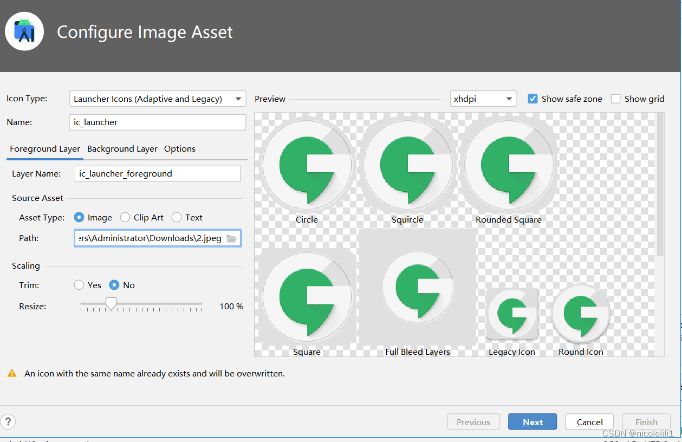Click the preview pane vertical scrollbar
682x442 pixels.
(x=659, y=184)
